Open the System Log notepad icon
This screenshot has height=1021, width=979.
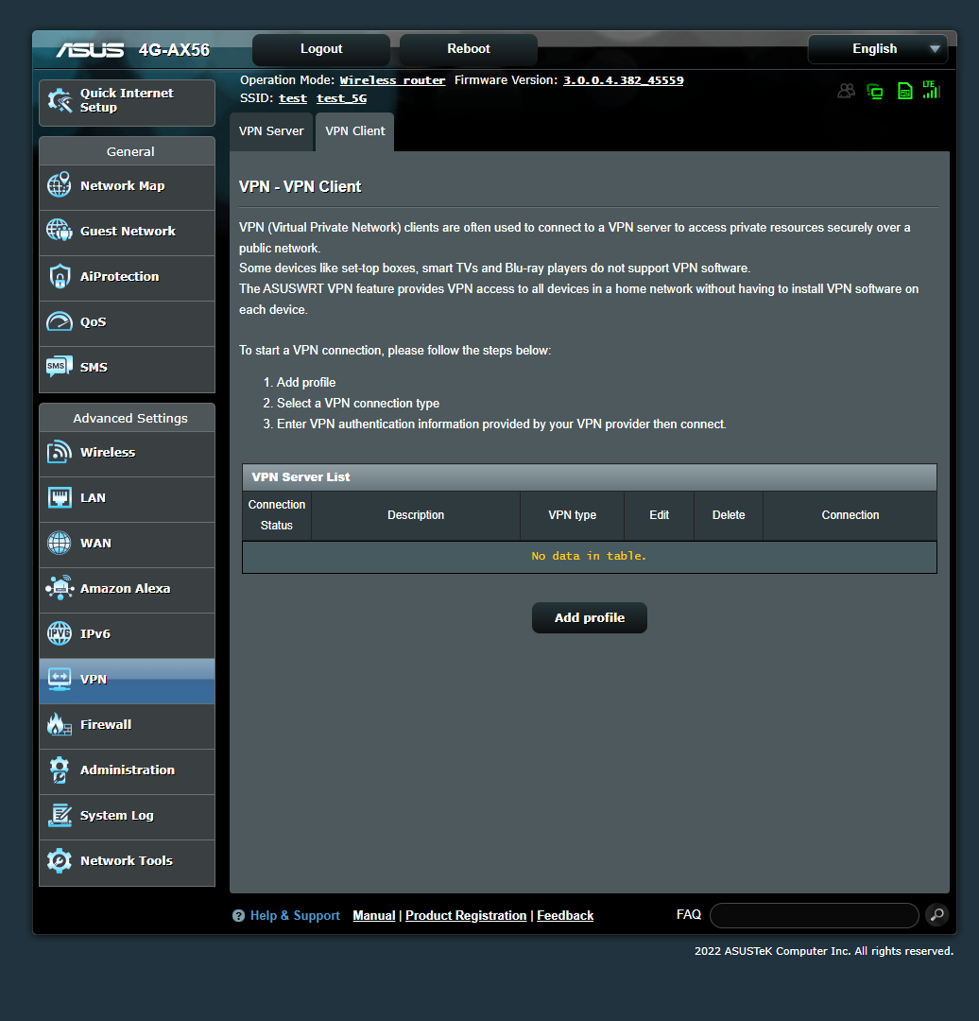click(60, 815)
